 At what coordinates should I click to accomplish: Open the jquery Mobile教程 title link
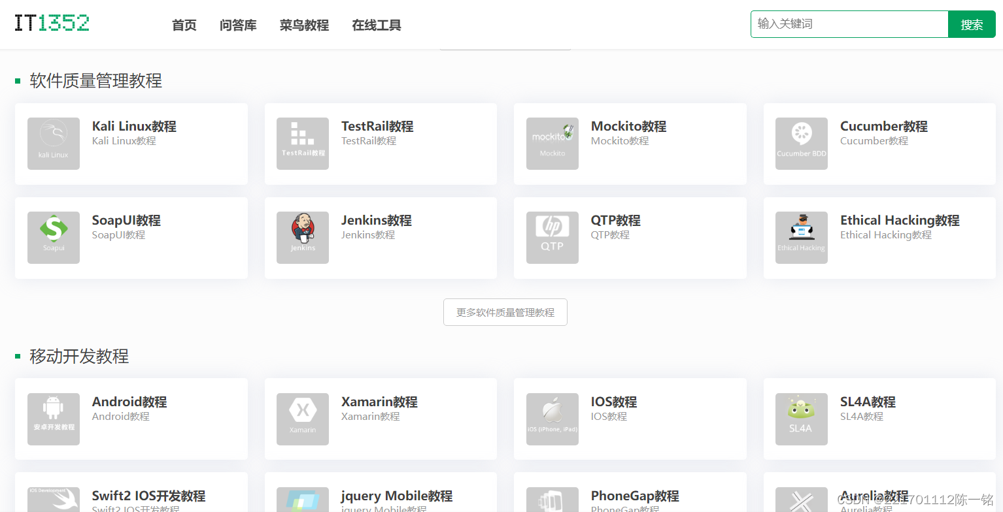pyautogui.click(x=397, y=496)
